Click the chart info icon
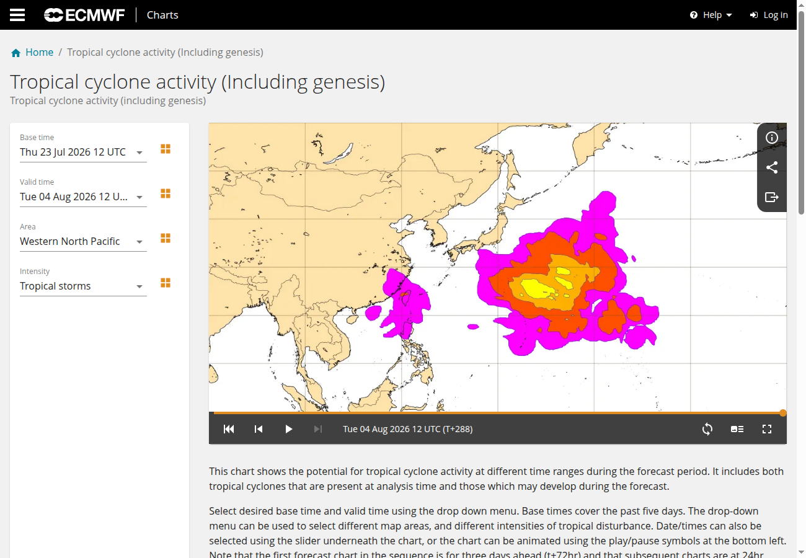 tap(772, 138)
